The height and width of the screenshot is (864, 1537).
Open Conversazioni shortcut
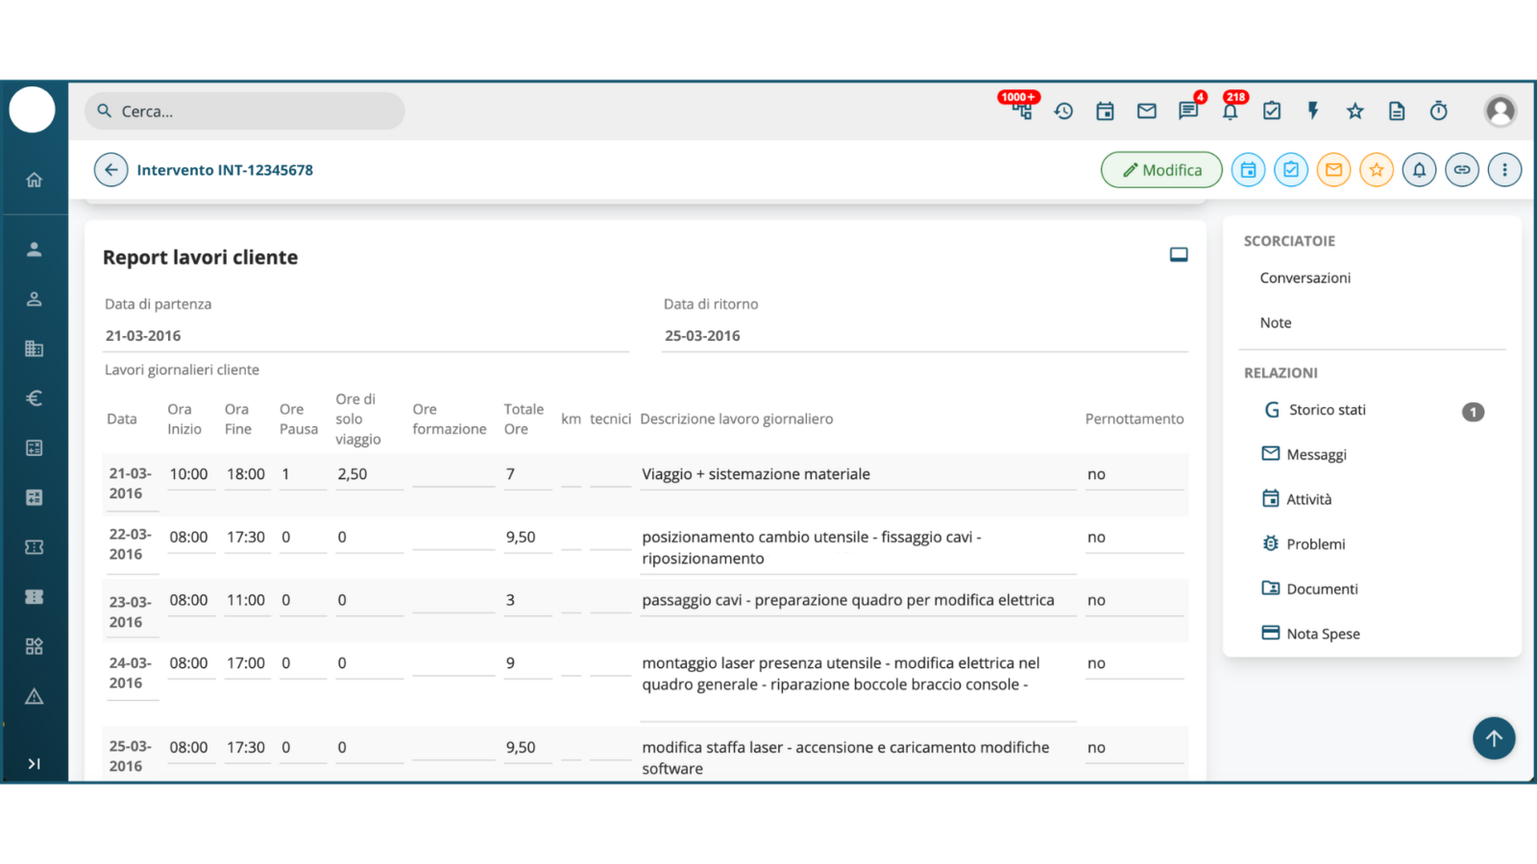1305,278
